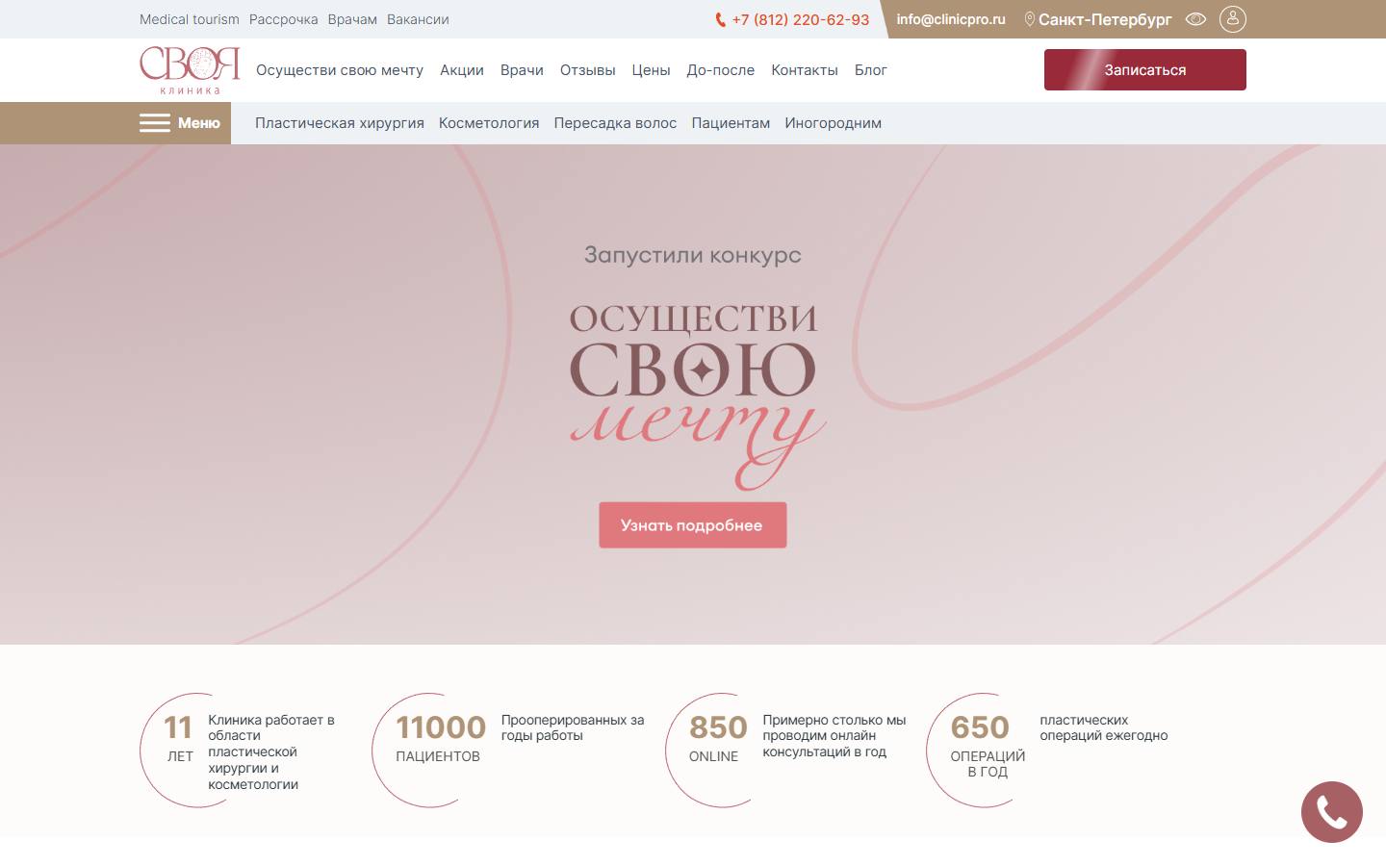The image size is (1386, 866).
Task: Click Узнать подробнее button
Action: (693, 525)
